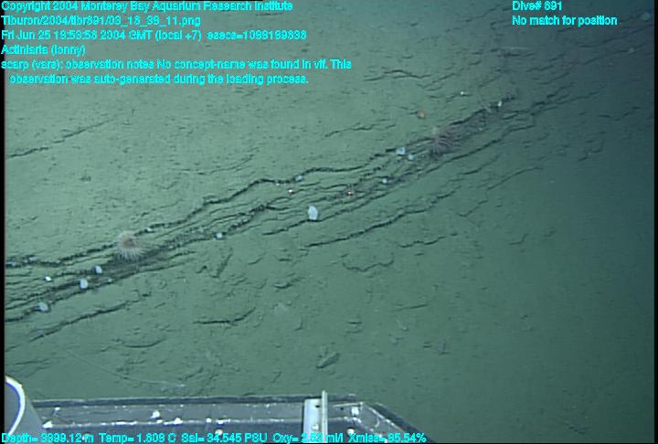Click the 'scarp (vars): observation notes' line
The height and width of the screenshot is (444, 658).
pos(176,65)
